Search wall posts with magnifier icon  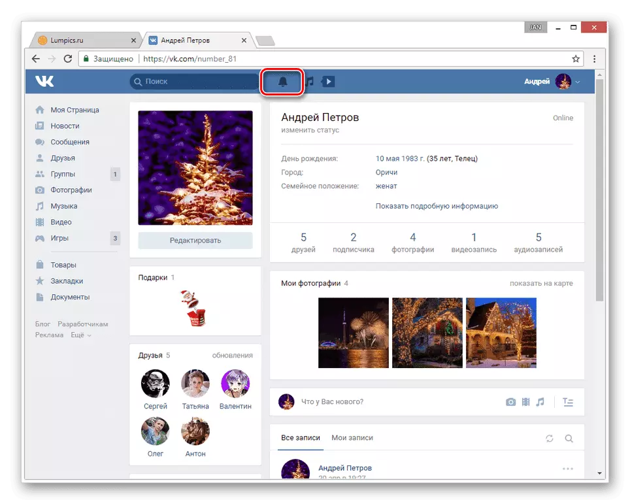(569, 438)
